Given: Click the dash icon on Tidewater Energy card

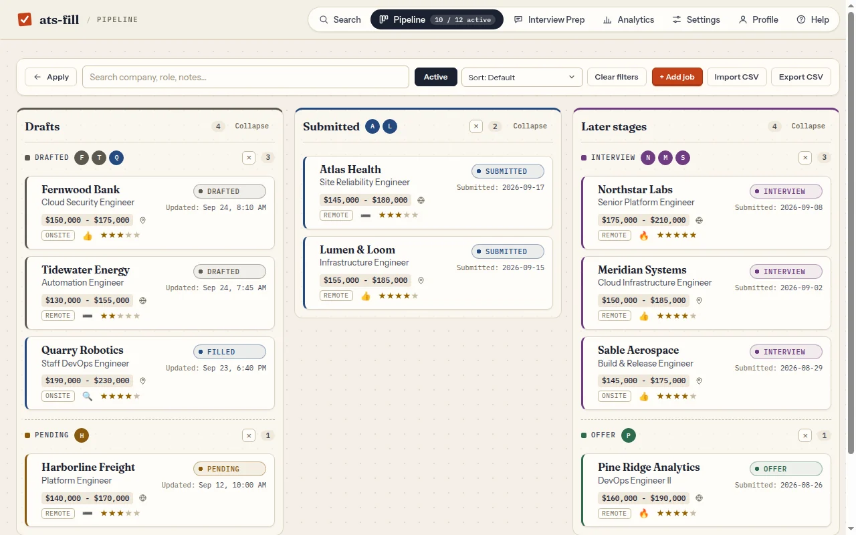Looking at the screenshot, I should pyautogui.click(x=88, y=316).
